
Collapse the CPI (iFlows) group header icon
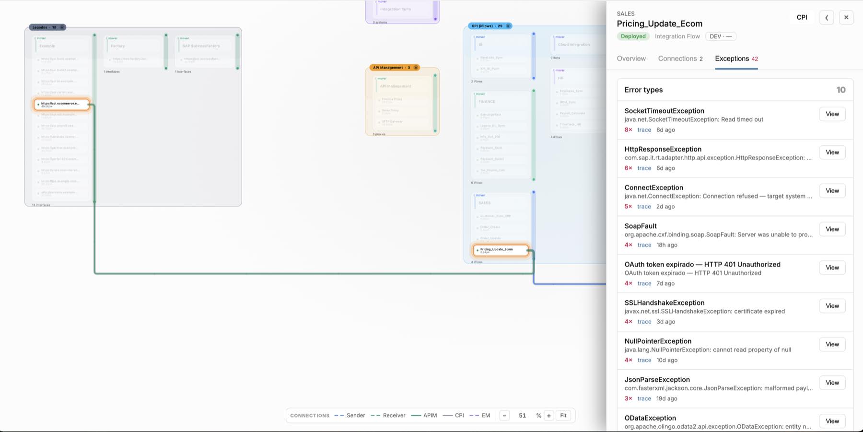tap(508, 26)
